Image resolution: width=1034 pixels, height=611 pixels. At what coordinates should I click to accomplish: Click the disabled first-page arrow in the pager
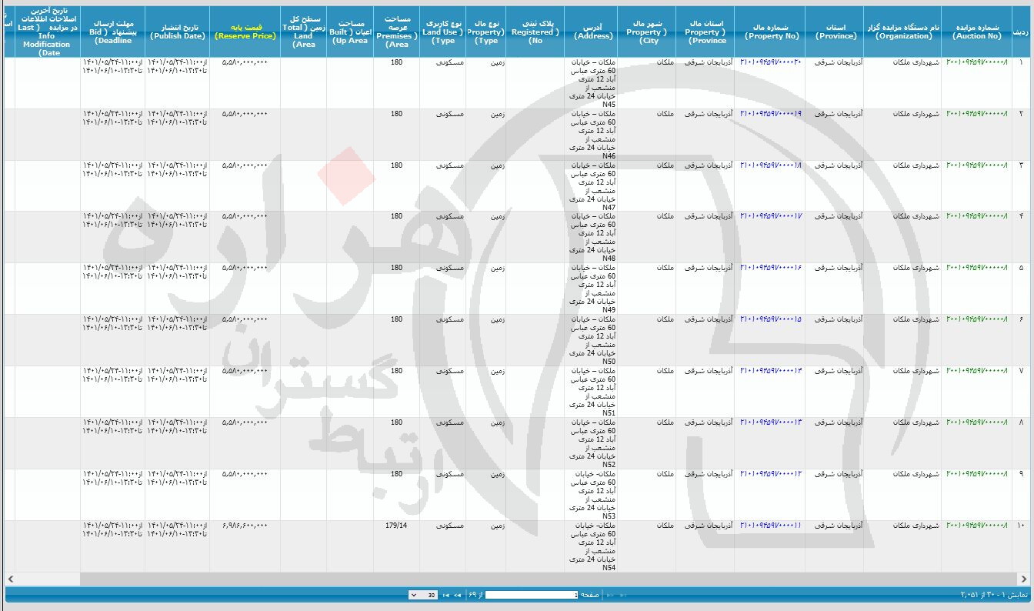click(623, 595)
